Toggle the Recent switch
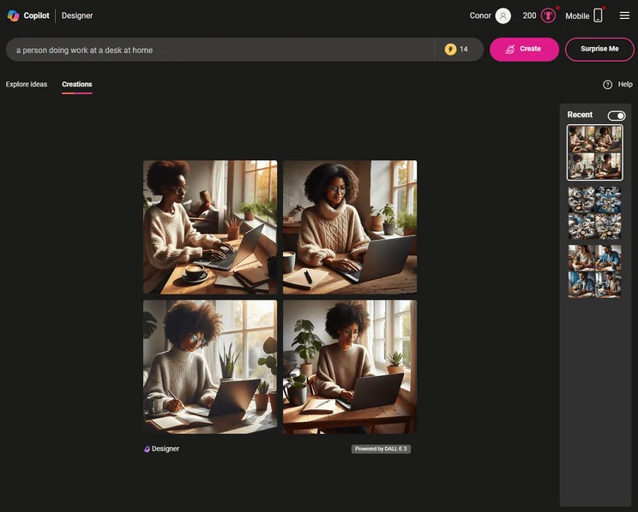Viewport: 638px width, 512px height. click(616, 116)
